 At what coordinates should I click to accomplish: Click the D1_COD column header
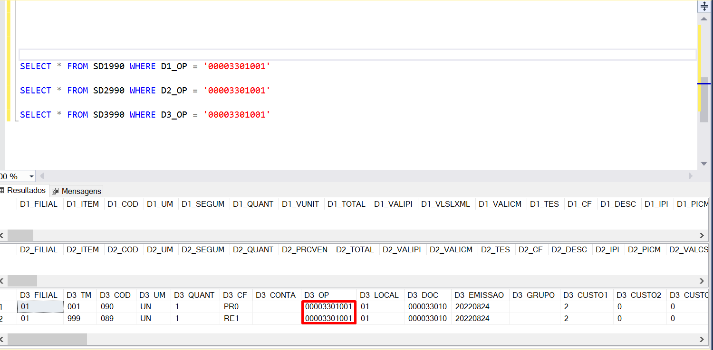123,204
